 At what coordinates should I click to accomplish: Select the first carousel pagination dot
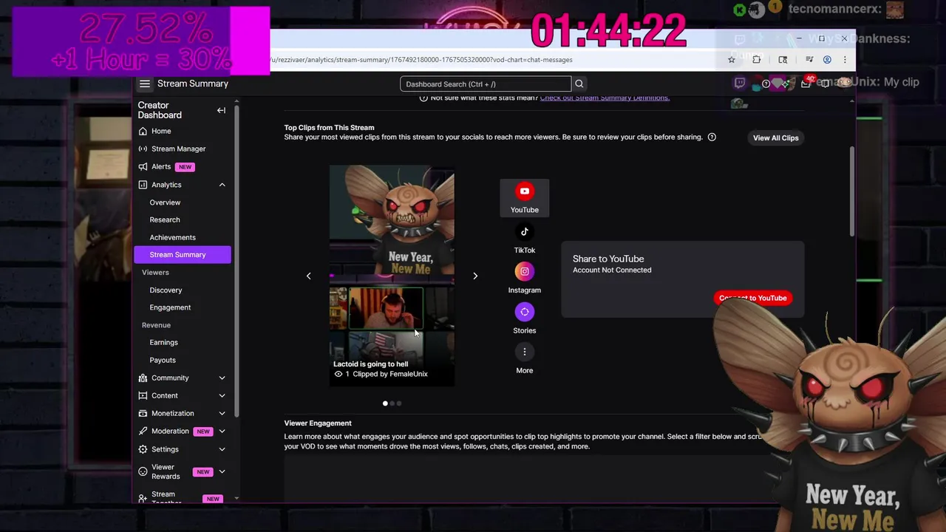385,403
